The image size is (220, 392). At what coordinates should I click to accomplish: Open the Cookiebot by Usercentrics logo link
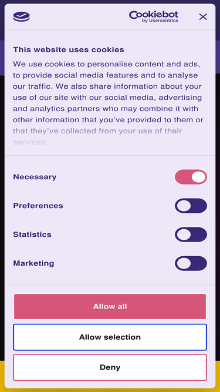coord(154,16)
